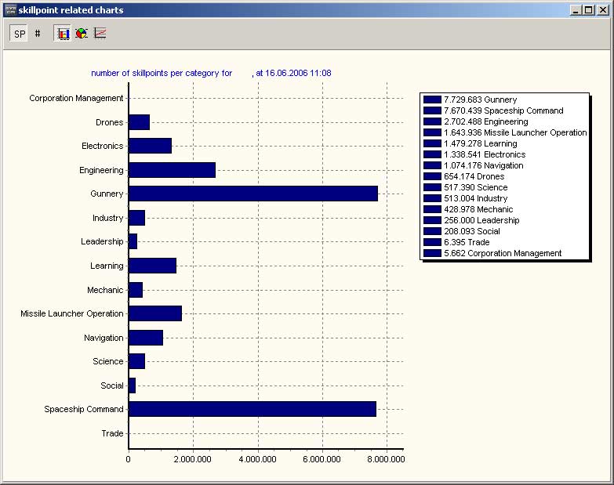The width and height of the screenshot is (614, 485).
Task: Click the Engineering bar in the chart
Action: click(x=172, y=170)
